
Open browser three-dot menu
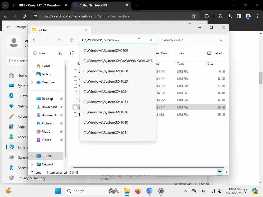[x=257, y=16]
